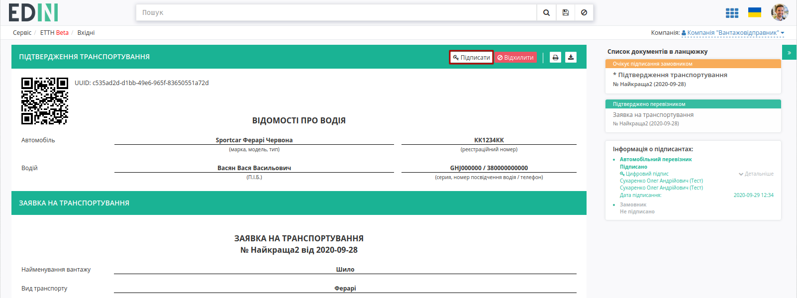
Task: Open the ЕТТН Beta breadcrumb
Action: coord(54,33)
